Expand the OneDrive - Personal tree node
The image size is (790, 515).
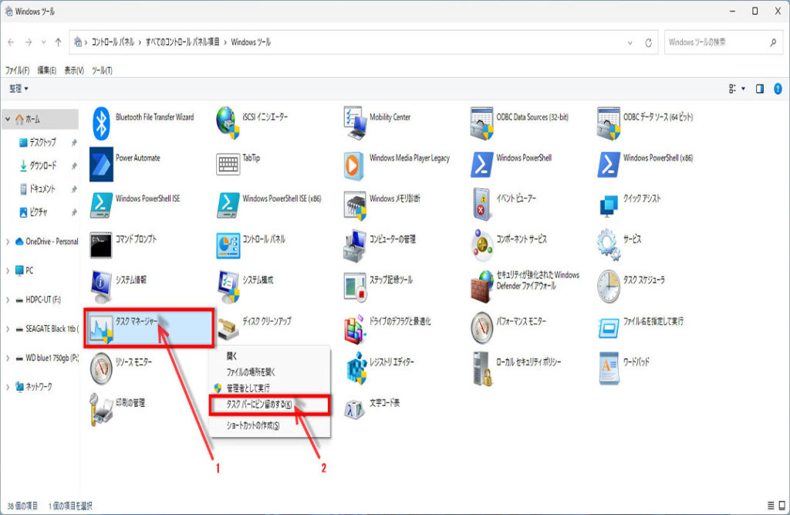(8, 241)
